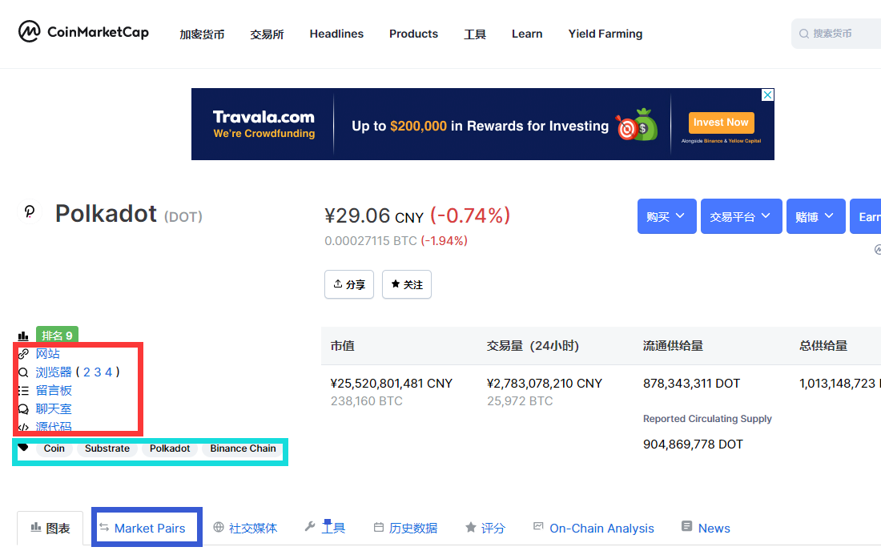Click the 分享 share button
The width and height of the screenshot is (881, 559).
pos(349,284)
